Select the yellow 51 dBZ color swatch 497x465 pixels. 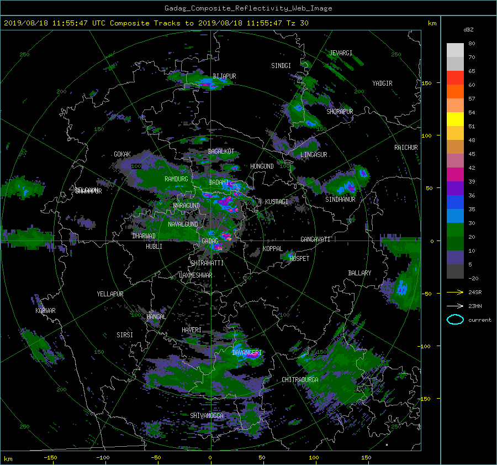tap(455, 119)
